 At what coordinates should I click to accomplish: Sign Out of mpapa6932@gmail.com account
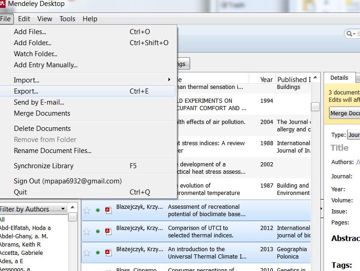coord(88,181)
